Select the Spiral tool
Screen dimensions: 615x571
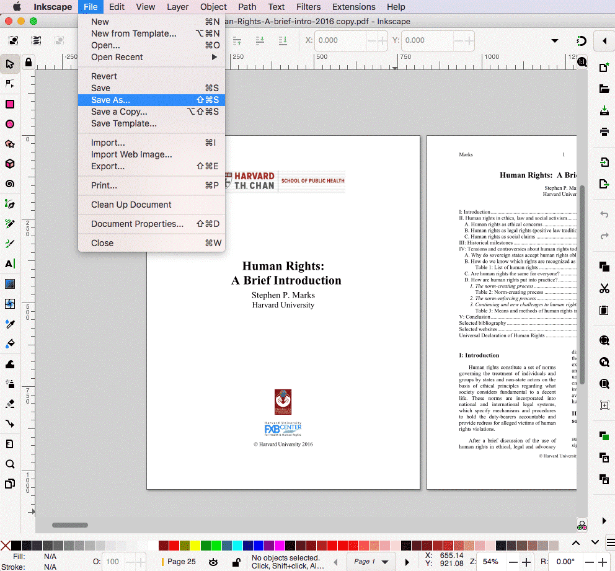(x=10, y=184)
